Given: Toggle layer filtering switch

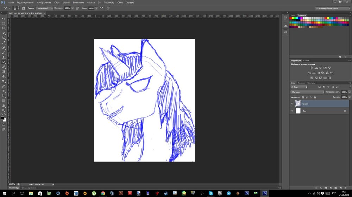Looking at the screenshot, I should pos(350,87).
